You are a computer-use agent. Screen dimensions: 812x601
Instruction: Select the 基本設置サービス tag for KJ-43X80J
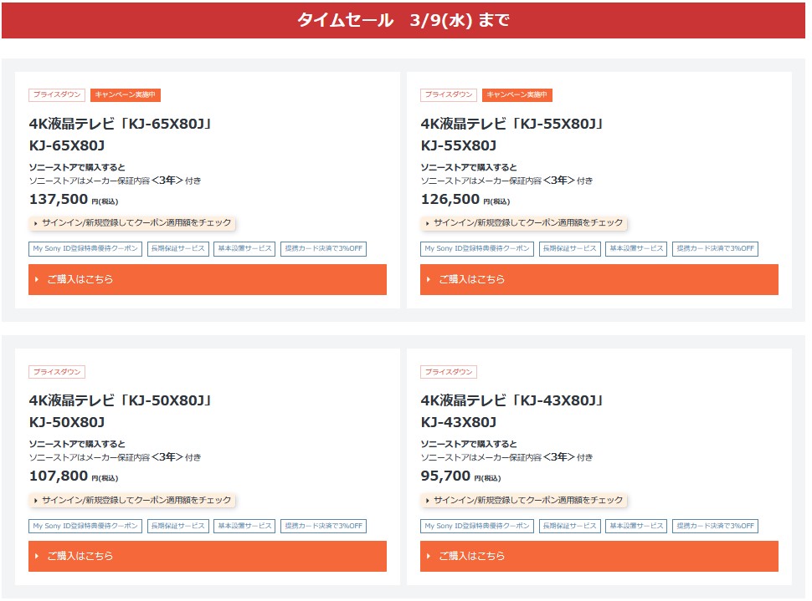pyautogui.click(x=636, y=526)
